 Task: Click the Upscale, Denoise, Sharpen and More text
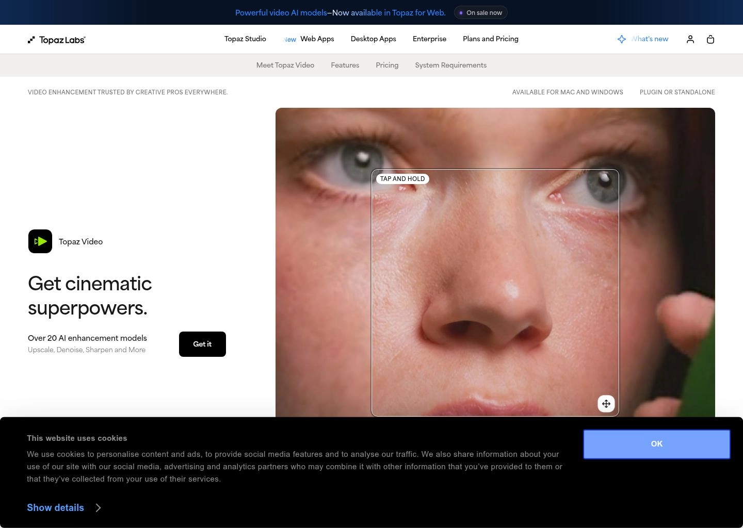coord(87,350)
